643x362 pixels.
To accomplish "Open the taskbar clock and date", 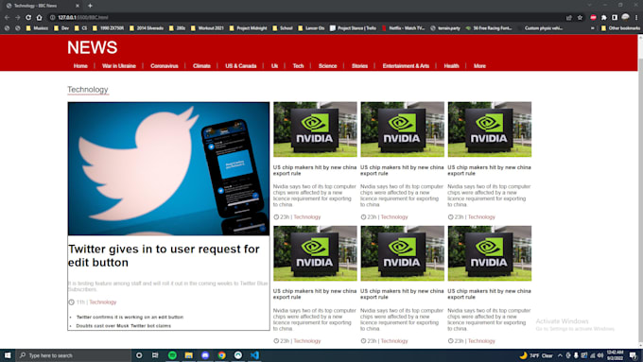I will click(616, 355).
